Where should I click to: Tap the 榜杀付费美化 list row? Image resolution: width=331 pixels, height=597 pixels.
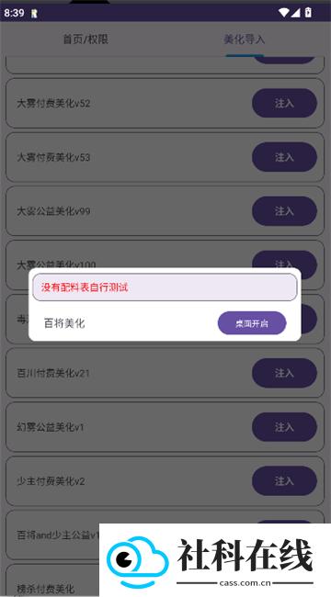pyautogui.click(x=52, y=580)
